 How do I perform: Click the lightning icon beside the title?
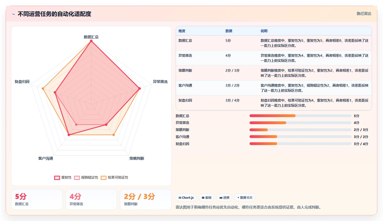pyautogui.click(x=14, y=14)
